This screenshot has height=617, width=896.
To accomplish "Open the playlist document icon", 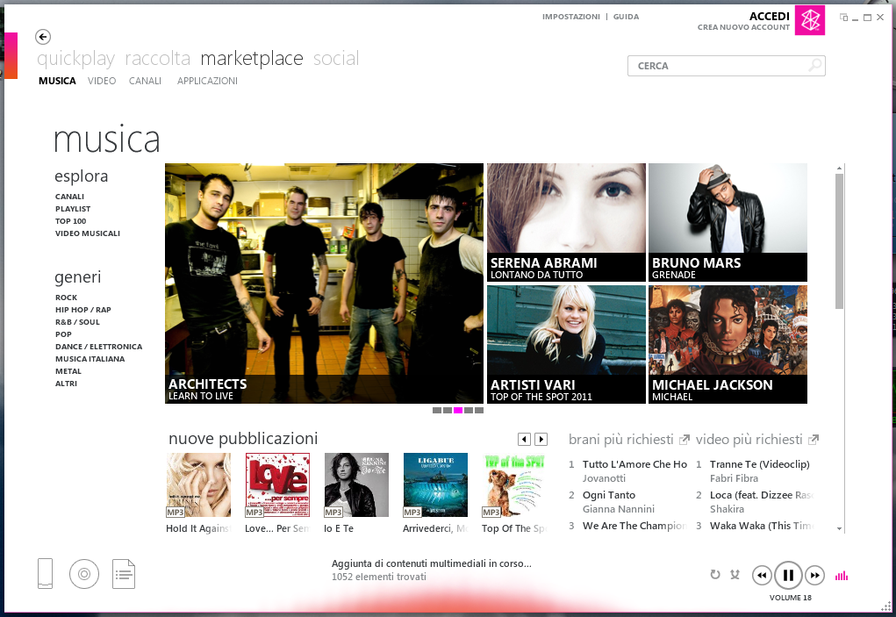I will point(124,574).
